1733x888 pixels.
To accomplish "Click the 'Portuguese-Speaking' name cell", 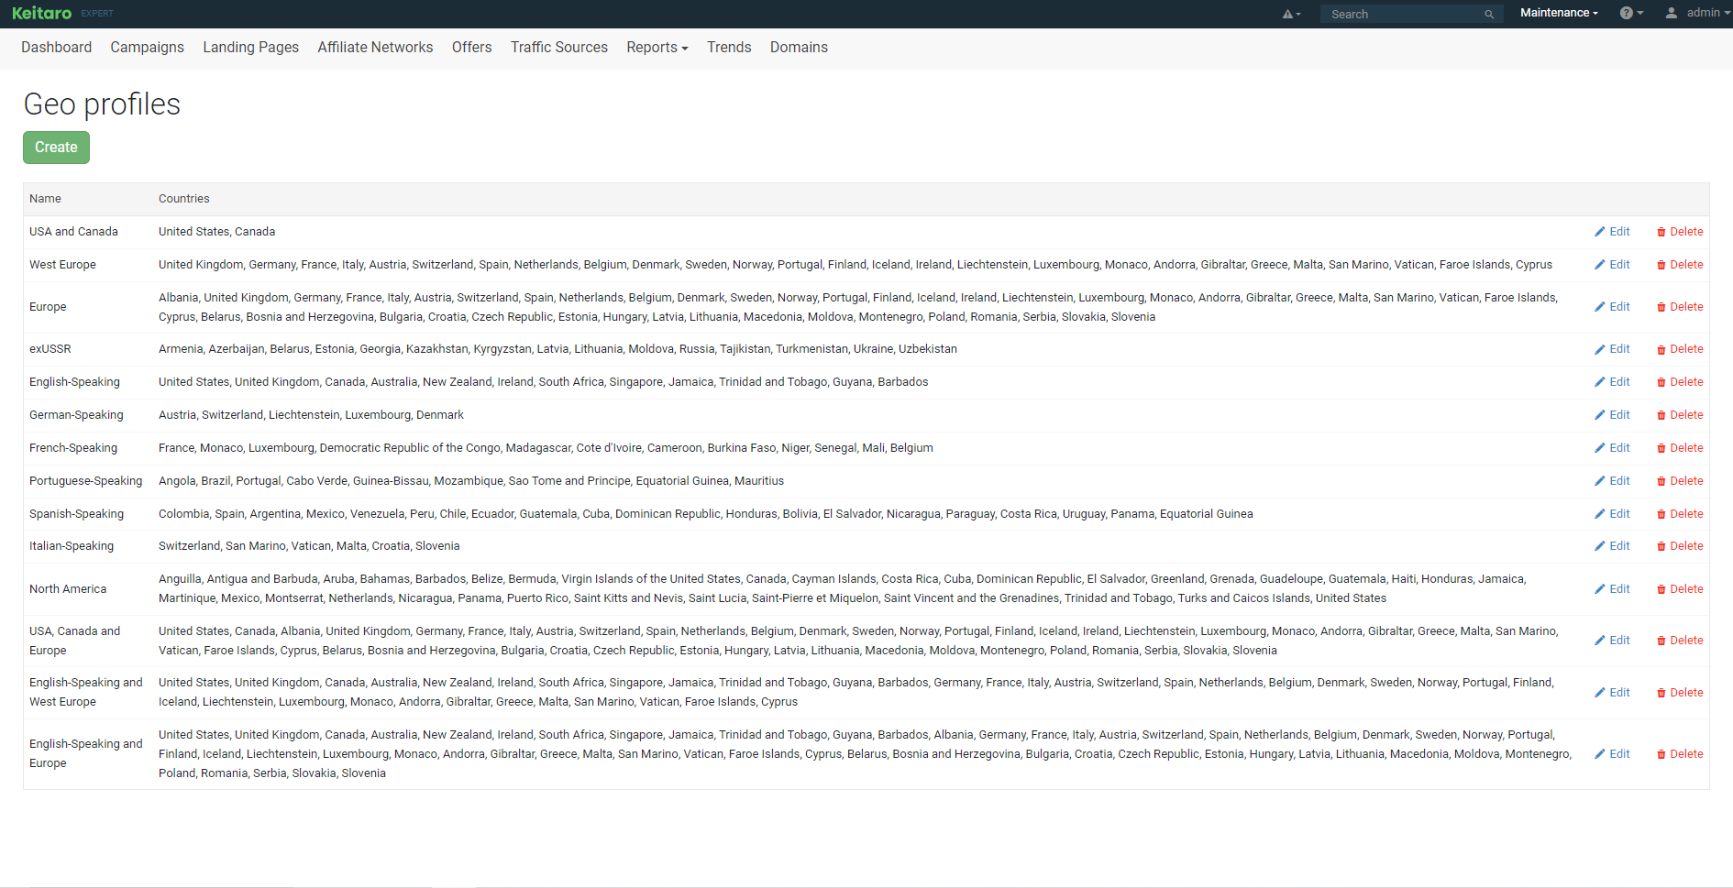I will click(x=85, y=481).
